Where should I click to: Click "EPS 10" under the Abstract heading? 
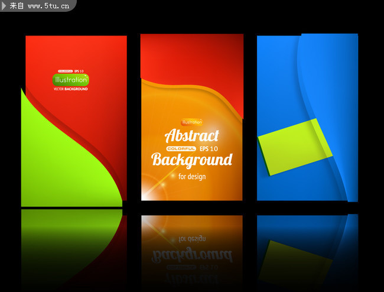pyautogui.click(x=209, y=149)
